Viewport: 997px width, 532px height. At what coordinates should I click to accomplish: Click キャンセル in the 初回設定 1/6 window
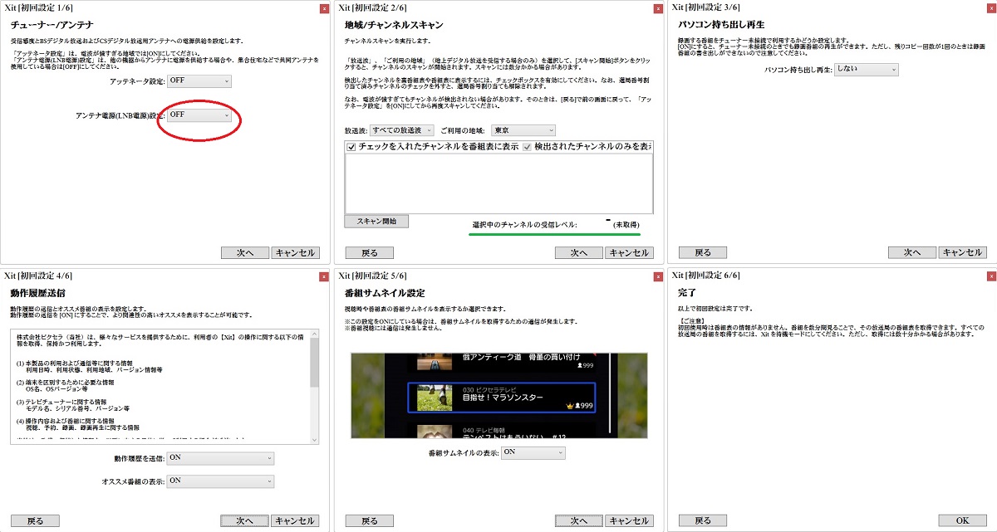pos(295,253)
